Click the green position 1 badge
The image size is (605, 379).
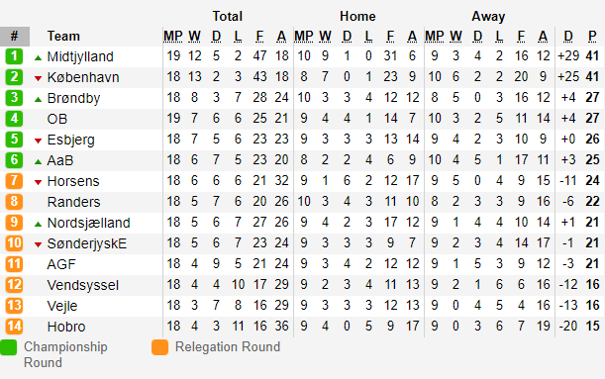click(x=14, y=56)
